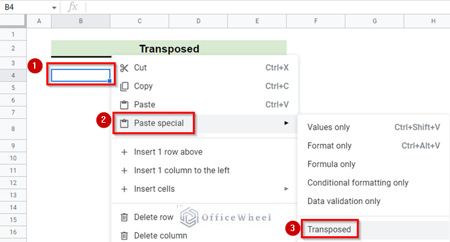Click the scissors Cut icon

tap(124, 68)
